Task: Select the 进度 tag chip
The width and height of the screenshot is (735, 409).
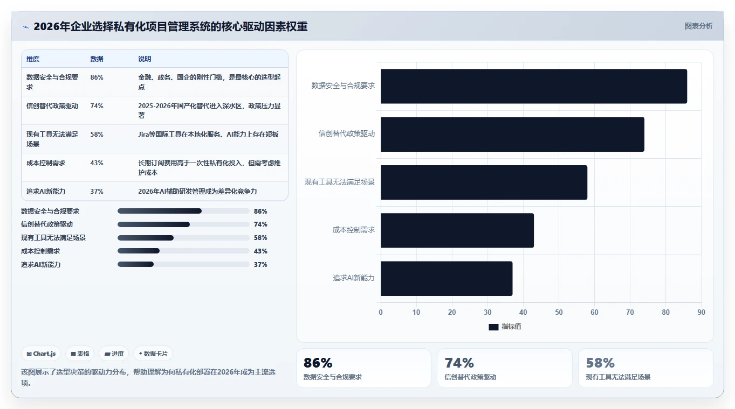Action: coord(114,354)
